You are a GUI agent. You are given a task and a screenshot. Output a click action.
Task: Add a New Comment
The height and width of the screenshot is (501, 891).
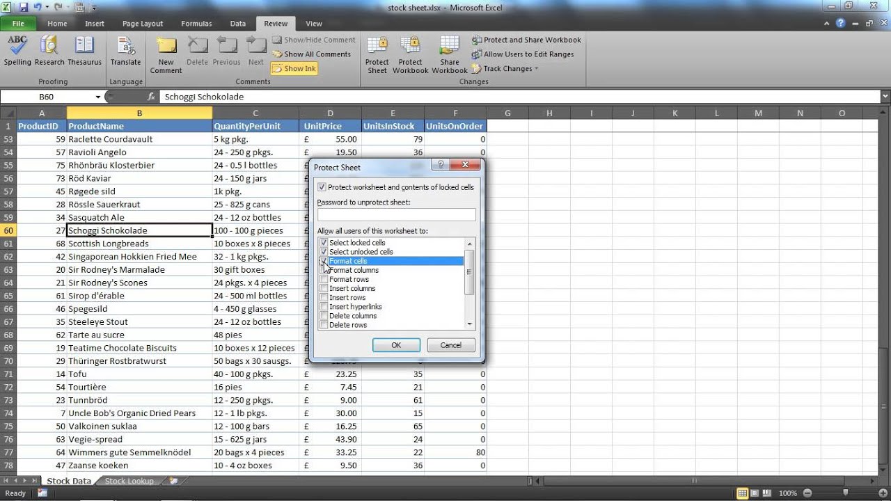click(x=166, y=55)
